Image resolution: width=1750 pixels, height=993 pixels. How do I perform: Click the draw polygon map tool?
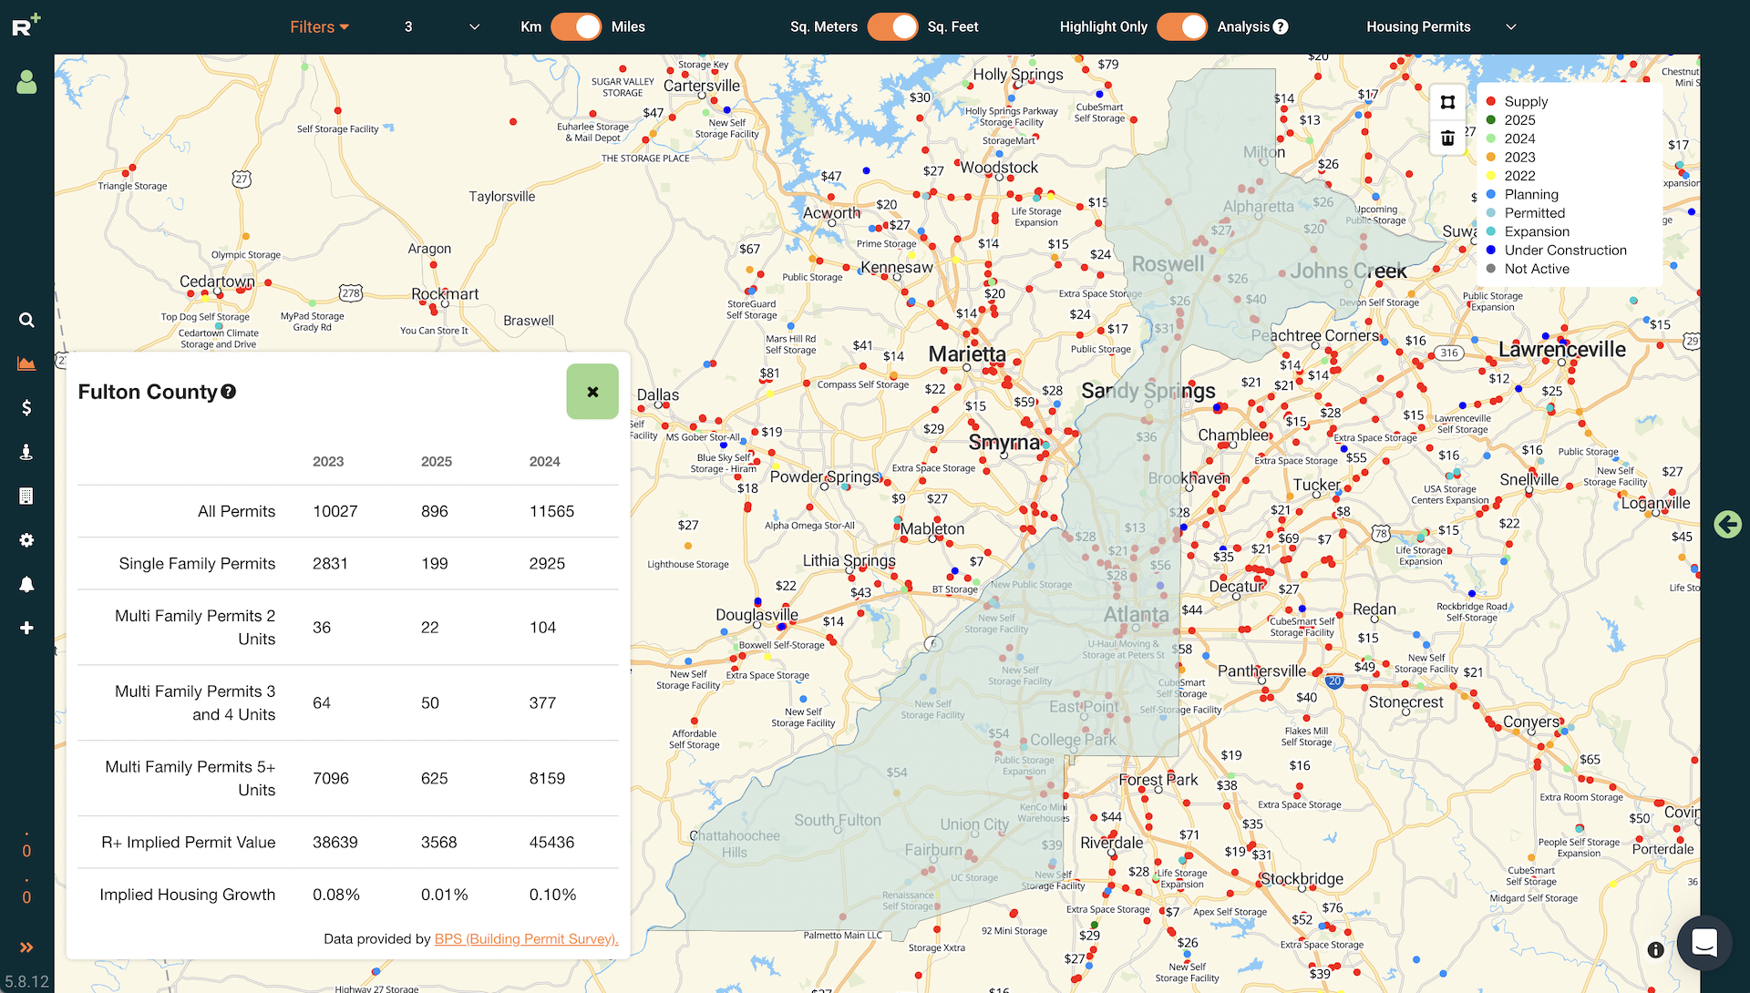click(x=1447, y=102)
